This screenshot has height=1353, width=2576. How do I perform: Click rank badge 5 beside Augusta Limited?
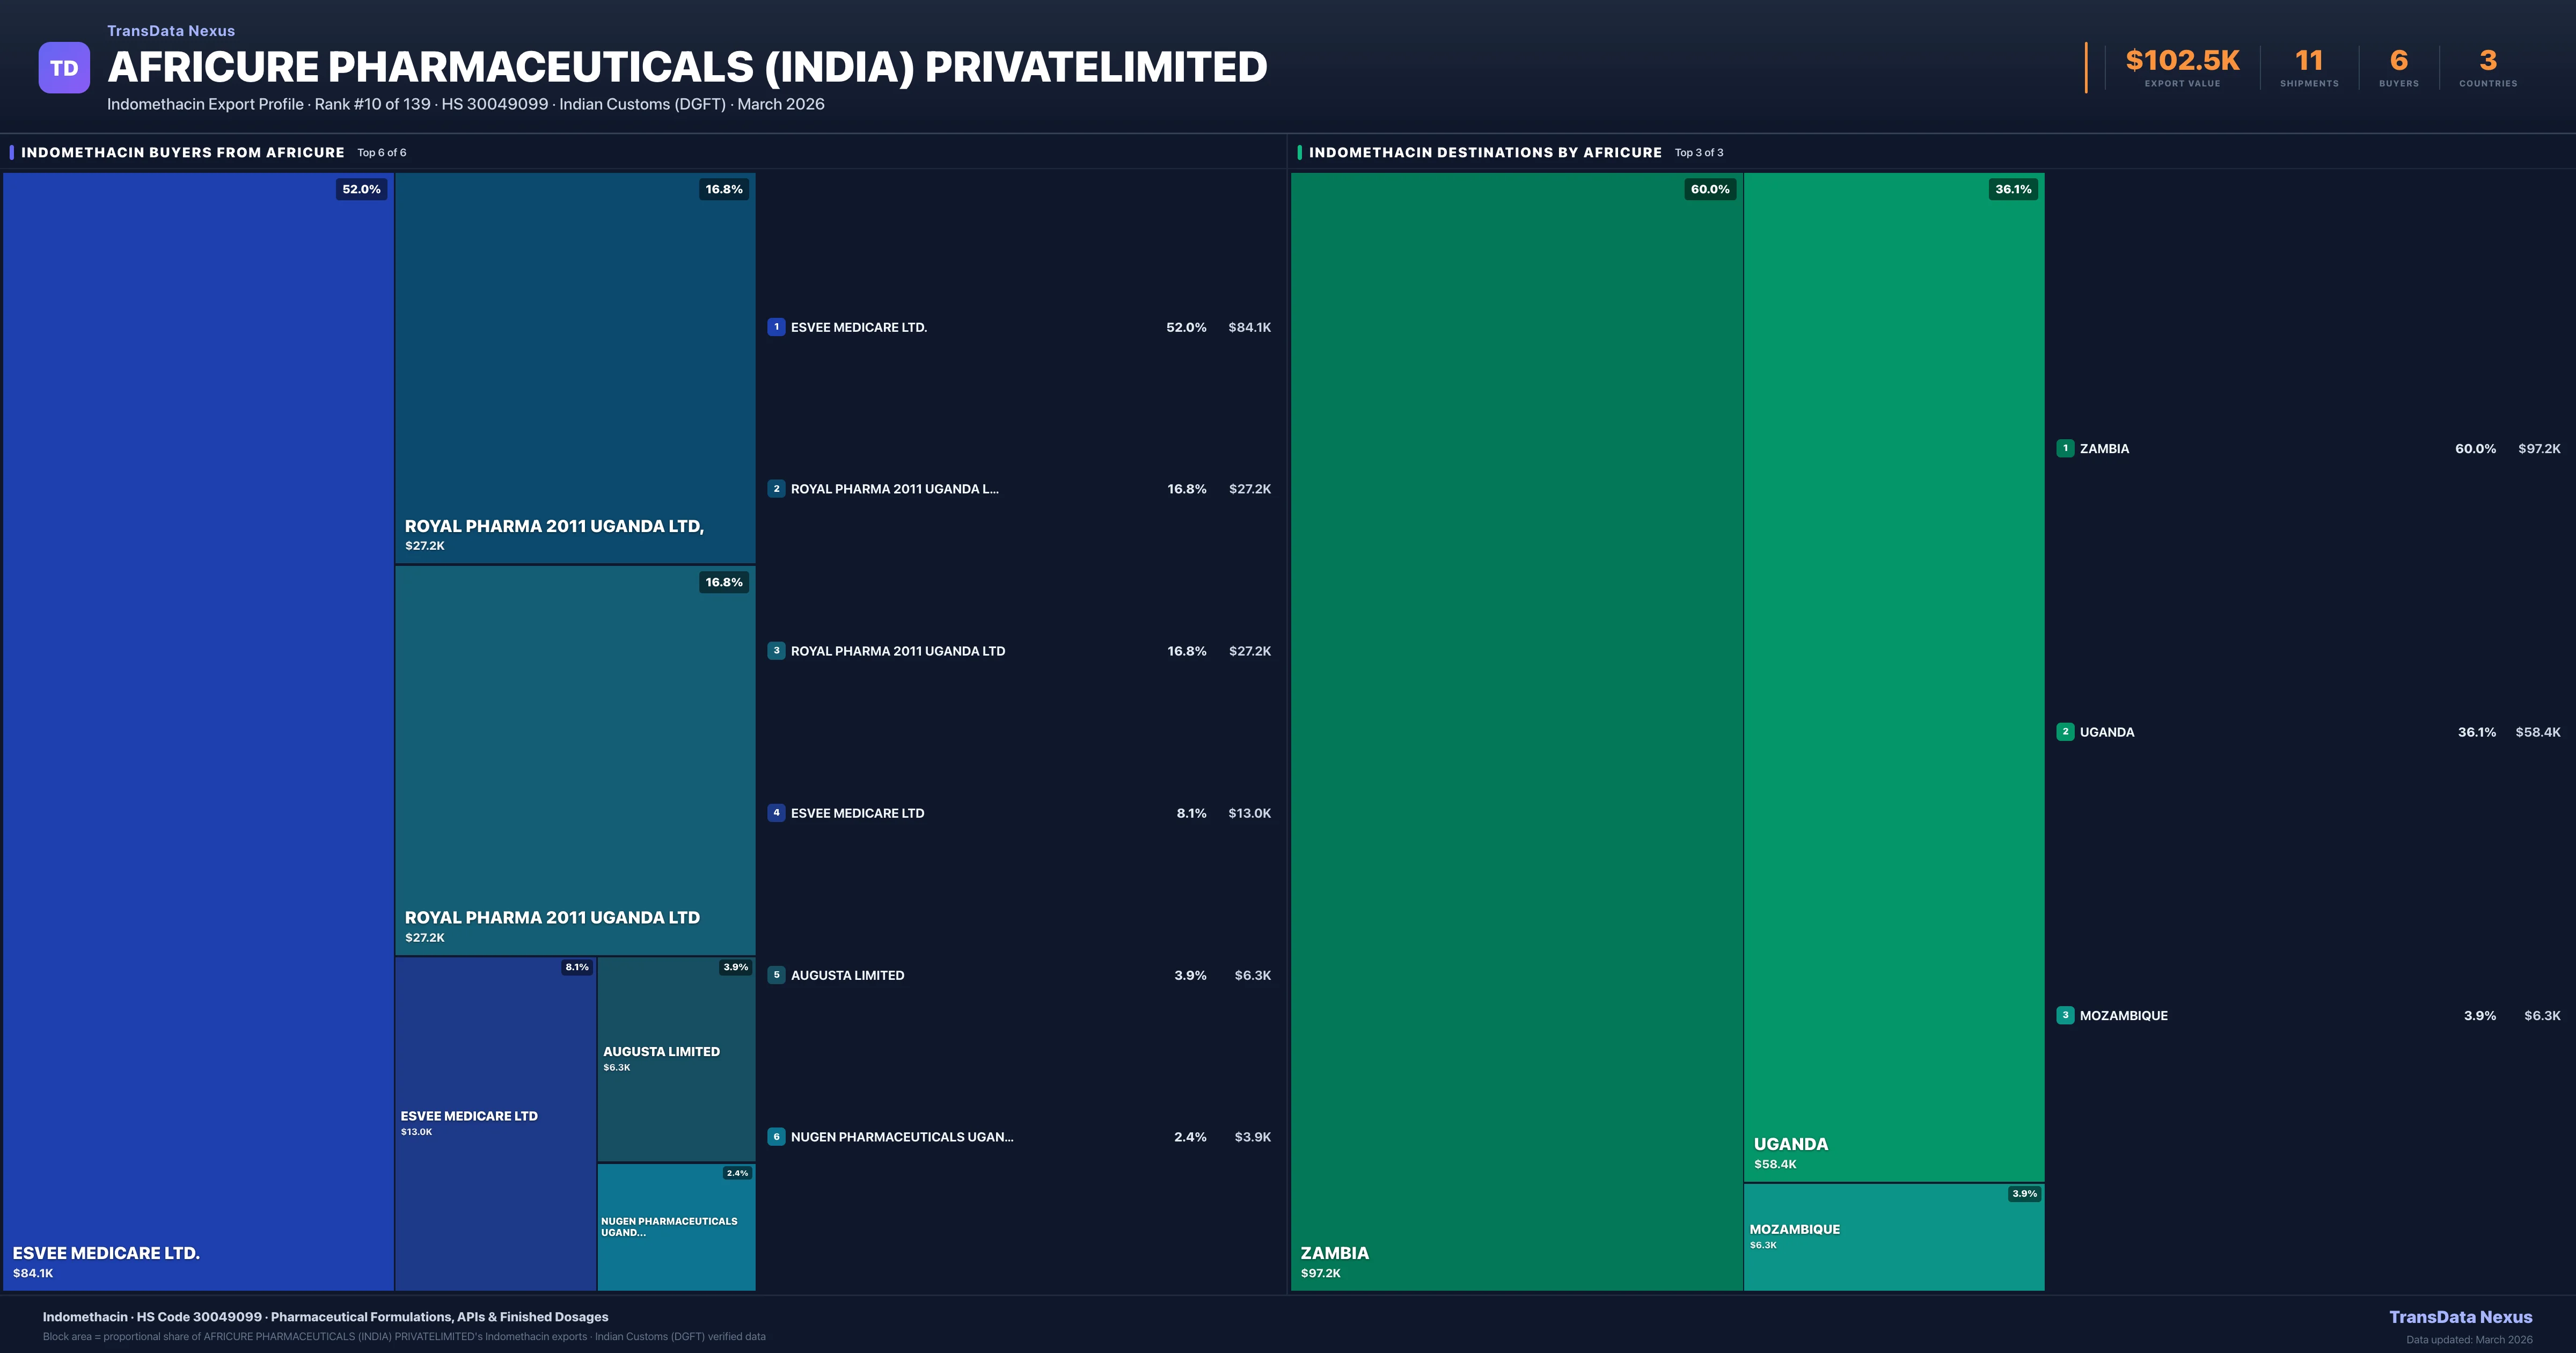[x=776, y=974]
